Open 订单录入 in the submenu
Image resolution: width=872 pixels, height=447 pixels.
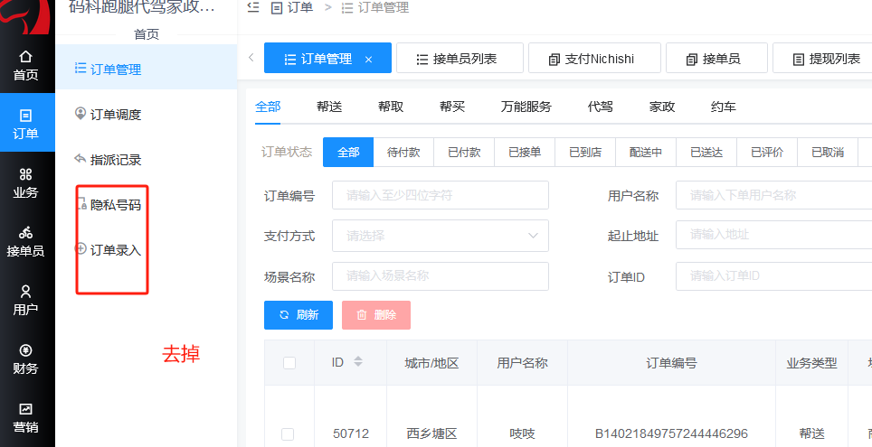point(147,250)
